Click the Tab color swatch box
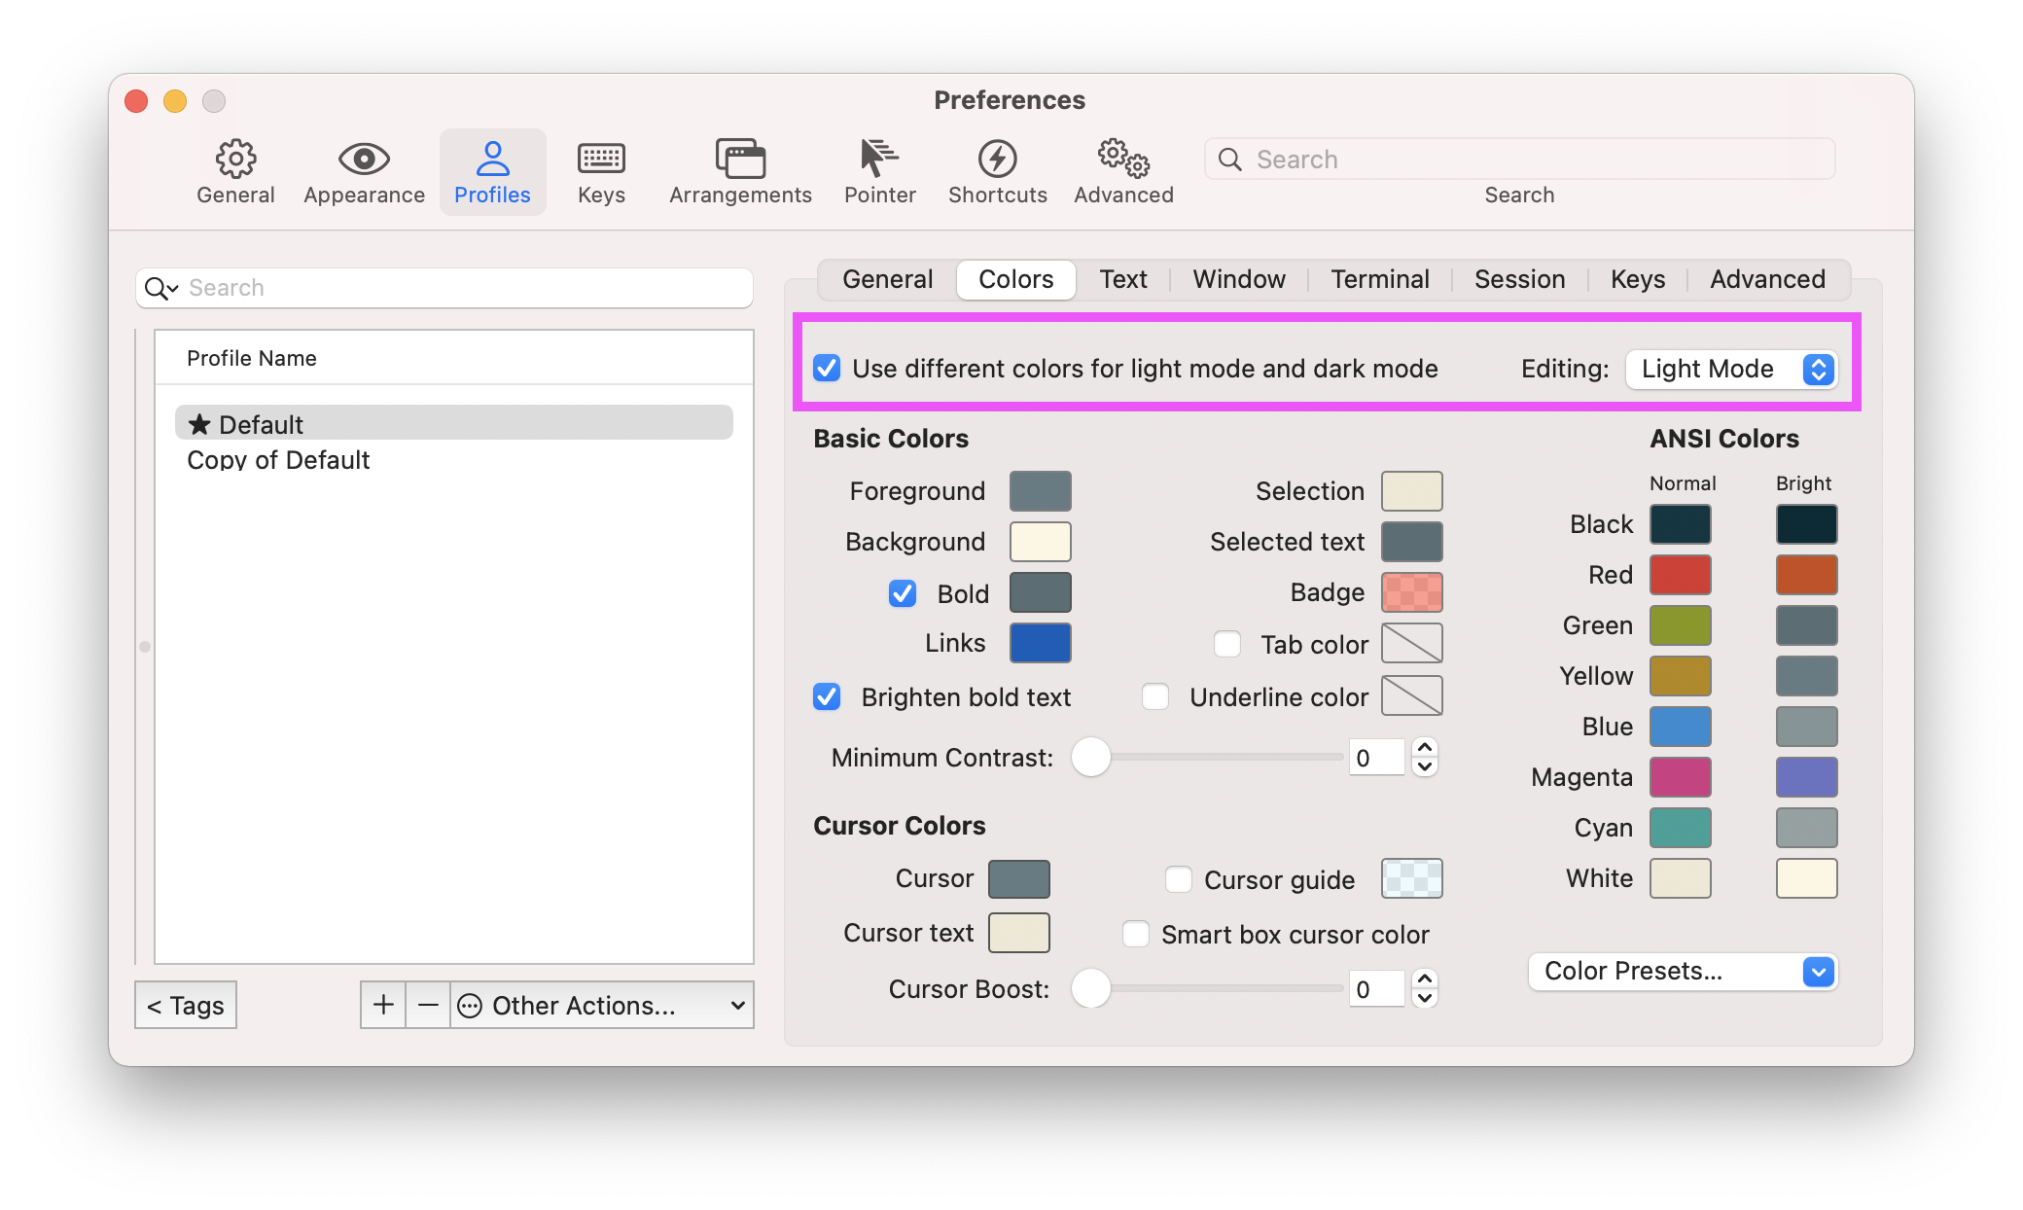The image size is (2023, 1210). (x=1412, y=643)
